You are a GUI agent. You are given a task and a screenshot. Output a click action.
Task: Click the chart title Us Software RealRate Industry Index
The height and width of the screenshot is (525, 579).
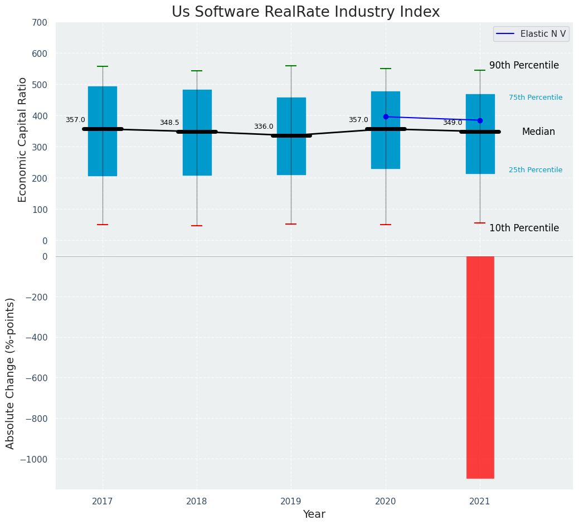click(x=306, y=12)
